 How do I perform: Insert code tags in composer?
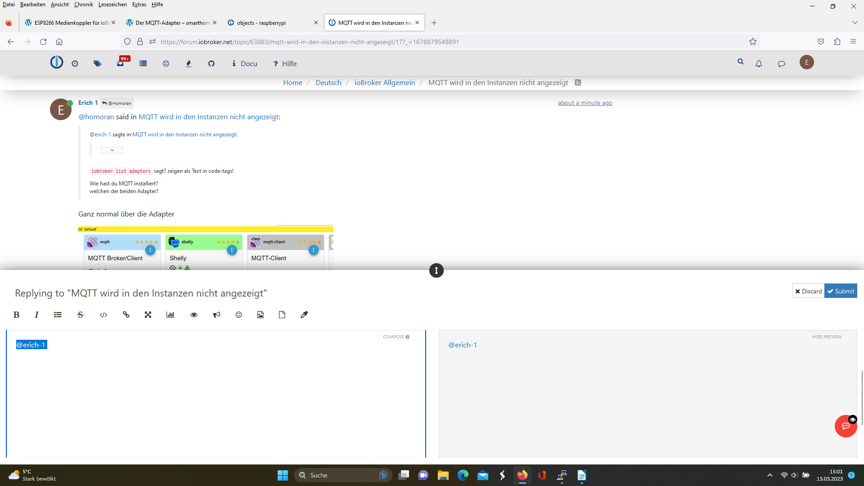[x=103, y=315]
